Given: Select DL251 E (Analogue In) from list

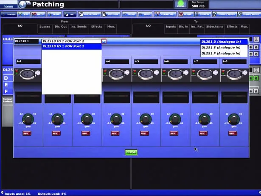Looking at the screenshot, I should [224, 48].
